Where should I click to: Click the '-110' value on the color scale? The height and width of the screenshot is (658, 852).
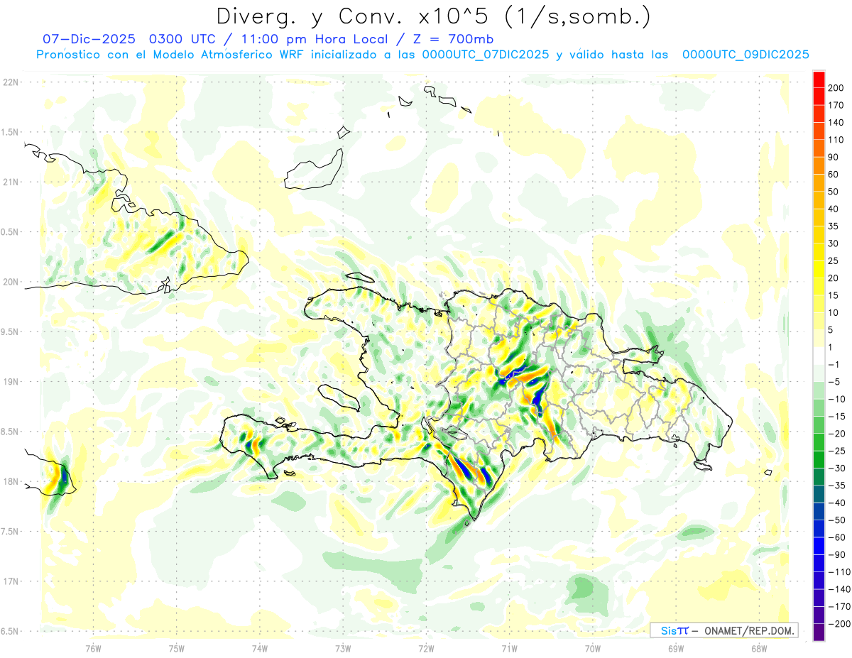tap(839, 571)
